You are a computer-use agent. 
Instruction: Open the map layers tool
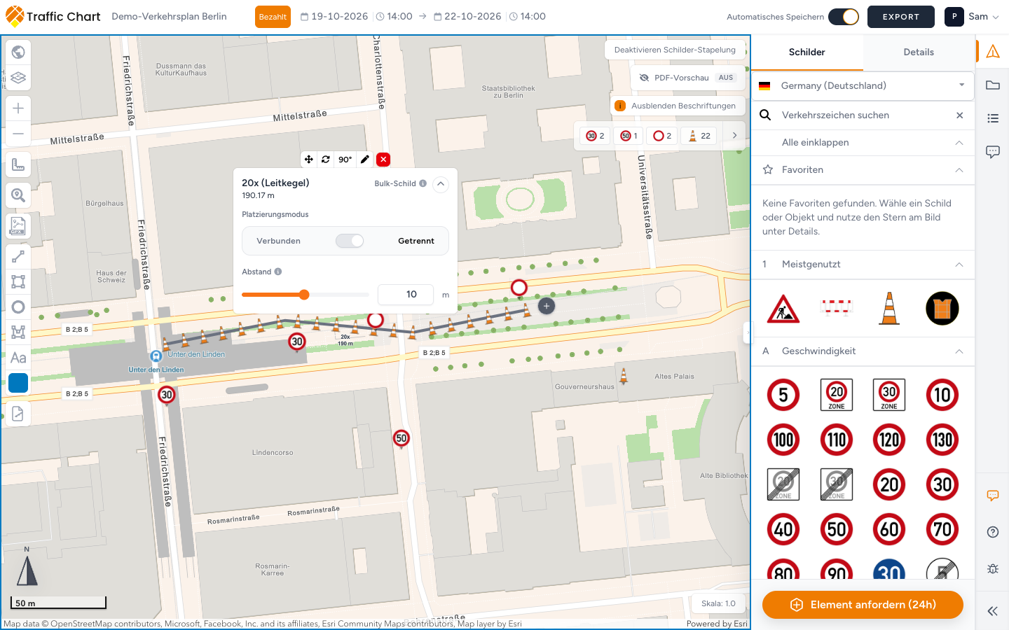tap(18, 78)
